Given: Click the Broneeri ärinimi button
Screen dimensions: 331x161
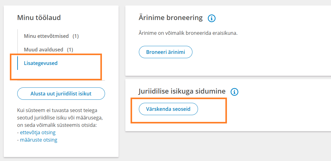Looking at the screenshot, I should [166, 52].
